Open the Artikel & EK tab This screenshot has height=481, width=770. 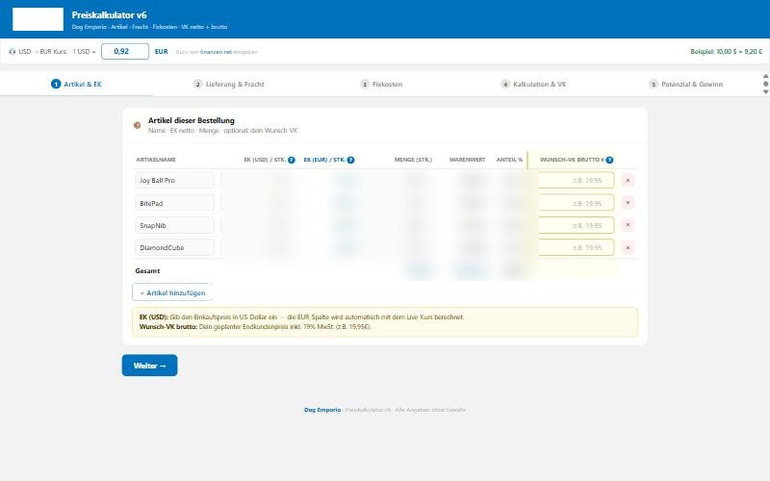tap(76, 84)
